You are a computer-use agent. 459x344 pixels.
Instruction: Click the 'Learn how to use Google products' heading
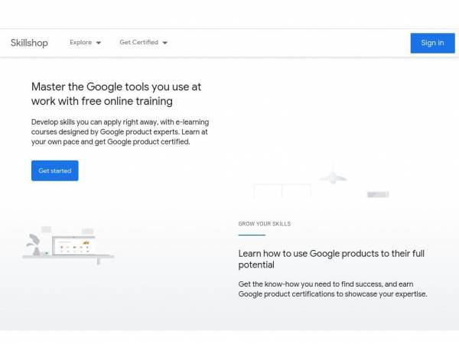click(331, 259)
